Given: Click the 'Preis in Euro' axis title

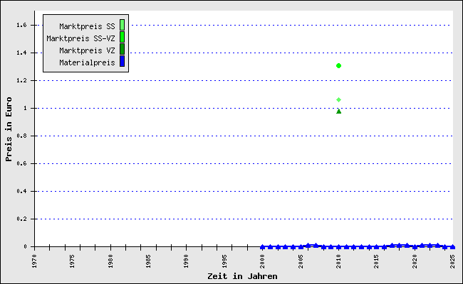Looking at the screenshot, I should (9, 129).
